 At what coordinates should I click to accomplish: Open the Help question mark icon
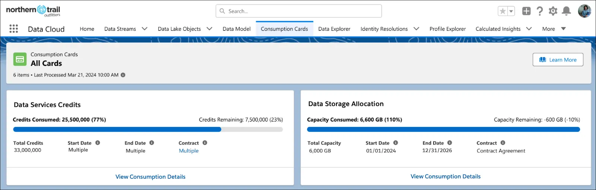point(539,11)
